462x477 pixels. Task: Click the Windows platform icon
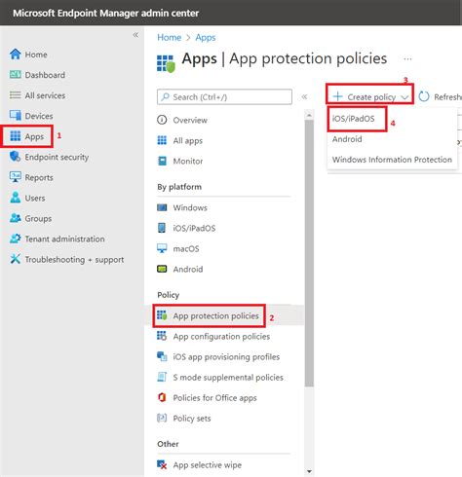pyautogui.click(x=162, y=207)
